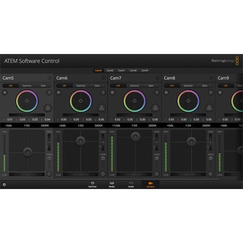Viewport: 243px width, 243px height.
Task: Open the Media page
Action: coord(112,185)
